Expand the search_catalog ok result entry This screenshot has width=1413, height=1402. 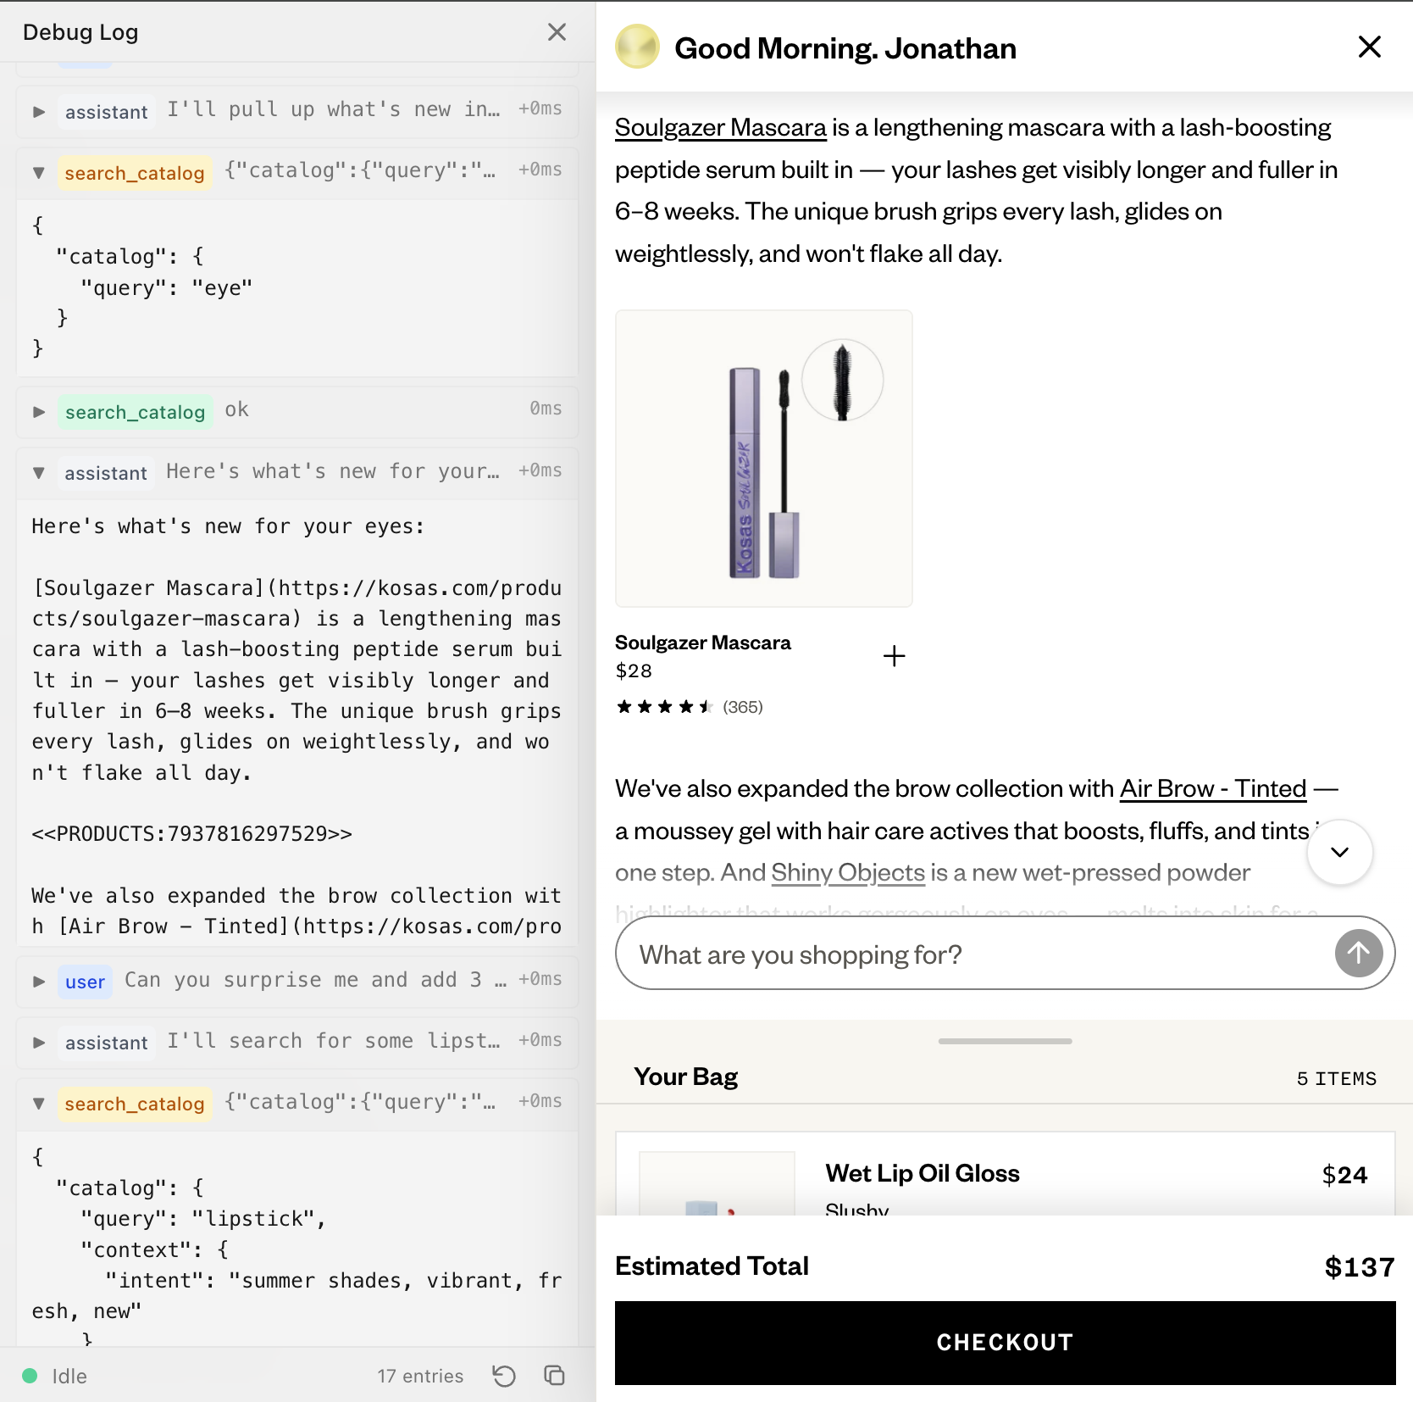tap(39, 412)
